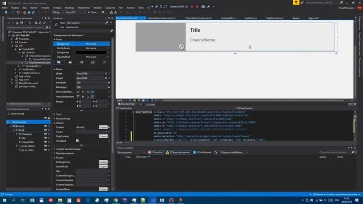
Task: Click the designer horizontal scrollbar
Action: pyautogui.click(x=254, y=100)
